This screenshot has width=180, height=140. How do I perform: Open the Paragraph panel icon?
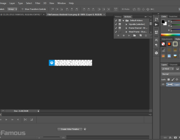tap(156, 45)
